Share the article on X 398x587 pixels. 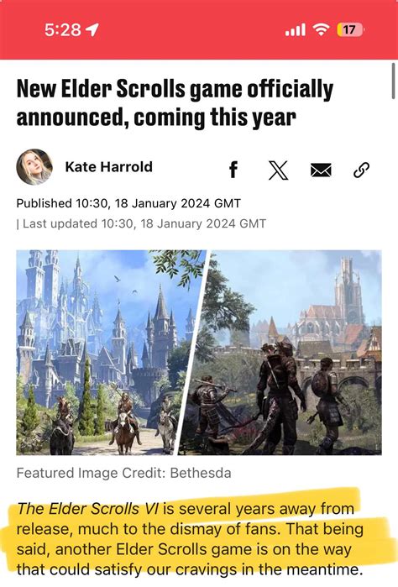coord(279,170)
